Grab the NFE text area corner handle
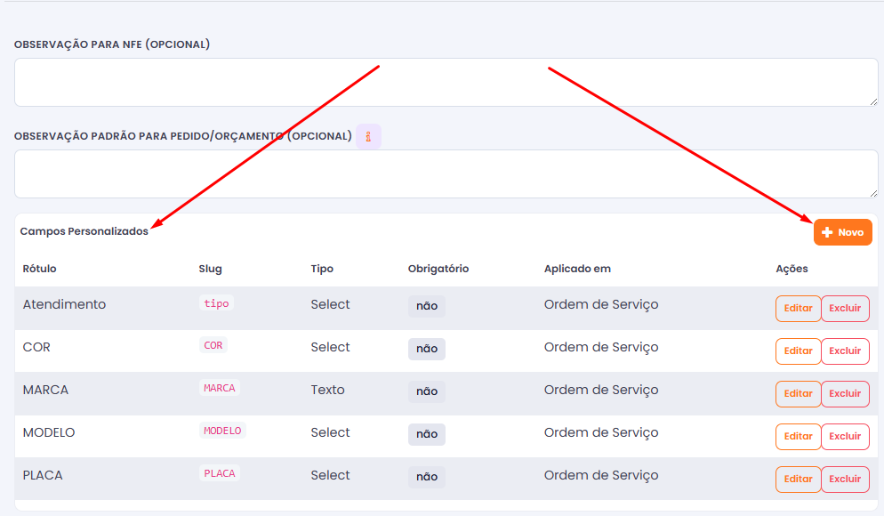Viewport: 884px width, 516px height. [x=873, y=101]
